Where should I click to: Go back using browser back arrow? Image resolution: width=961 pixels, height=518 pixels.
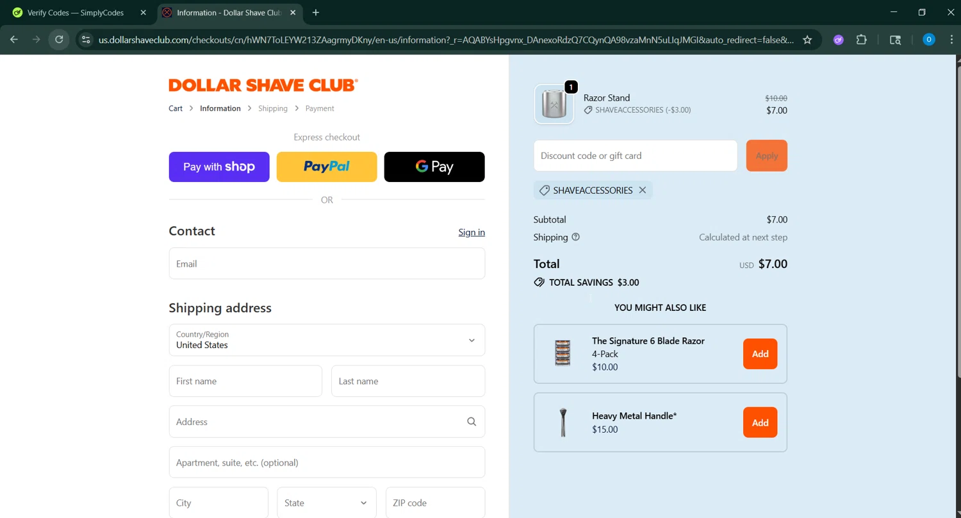click(x=14, y=40)
